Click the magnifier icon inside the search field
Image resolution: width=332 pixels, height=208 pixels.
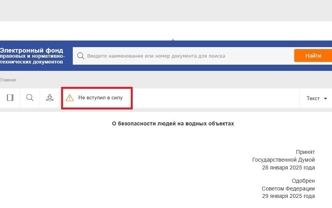point(81,56)
